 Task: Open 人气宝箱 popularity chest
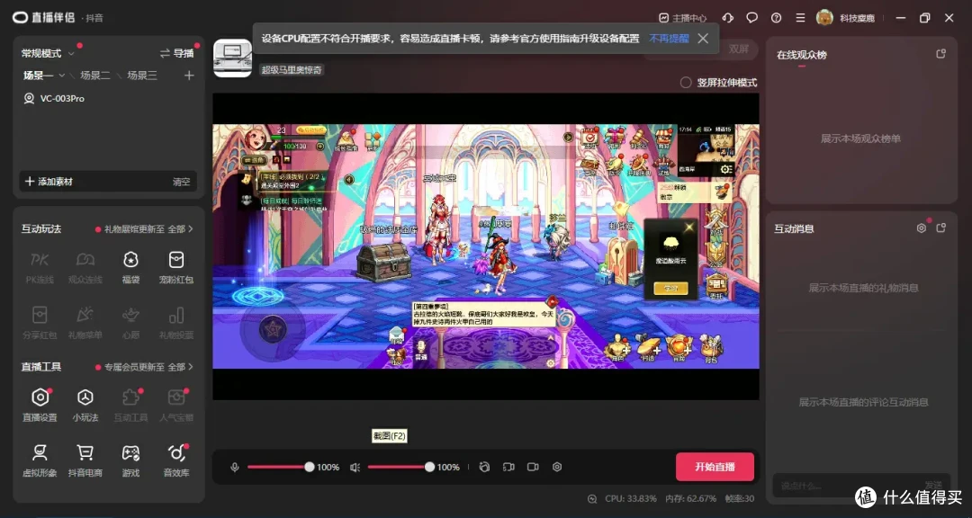coord(176,406)
